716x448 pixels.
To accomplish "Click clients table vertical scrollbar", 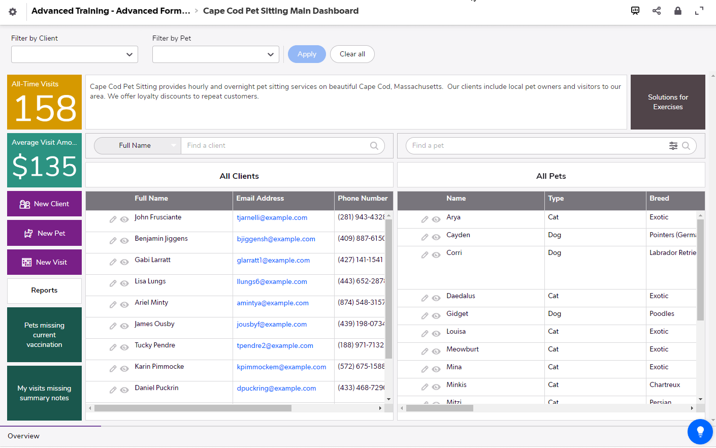I will [x=389, y=289].
